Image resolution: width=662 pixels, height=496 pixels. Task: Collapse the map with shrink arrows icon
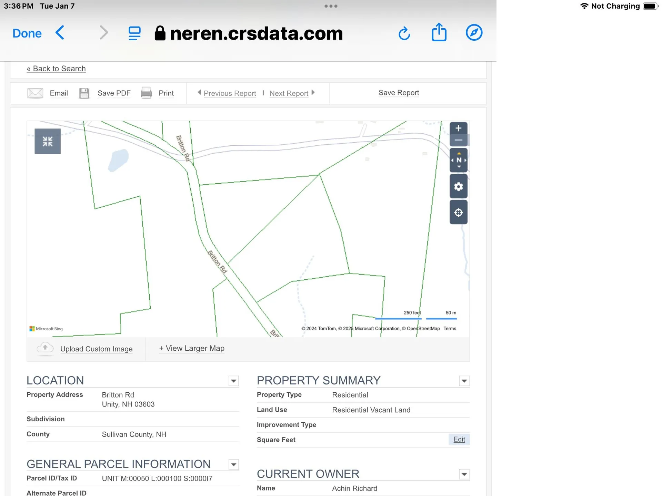(48, 141)
